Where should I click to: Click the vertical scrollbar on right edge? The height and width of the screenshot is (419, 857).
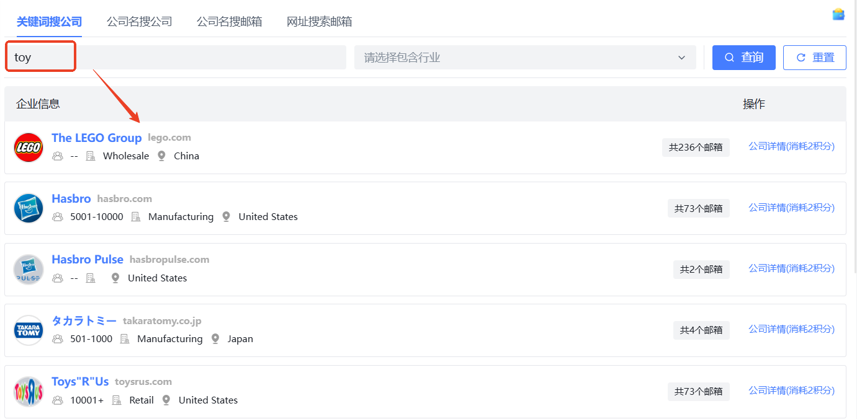click(x=855, y=136)
